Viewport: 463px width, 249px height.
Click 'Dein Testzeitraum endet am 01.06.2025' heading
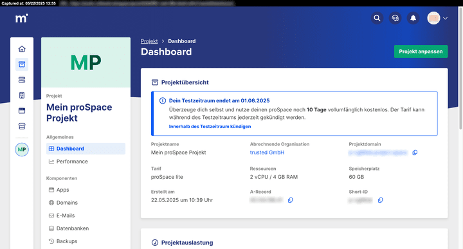[219, 101]
